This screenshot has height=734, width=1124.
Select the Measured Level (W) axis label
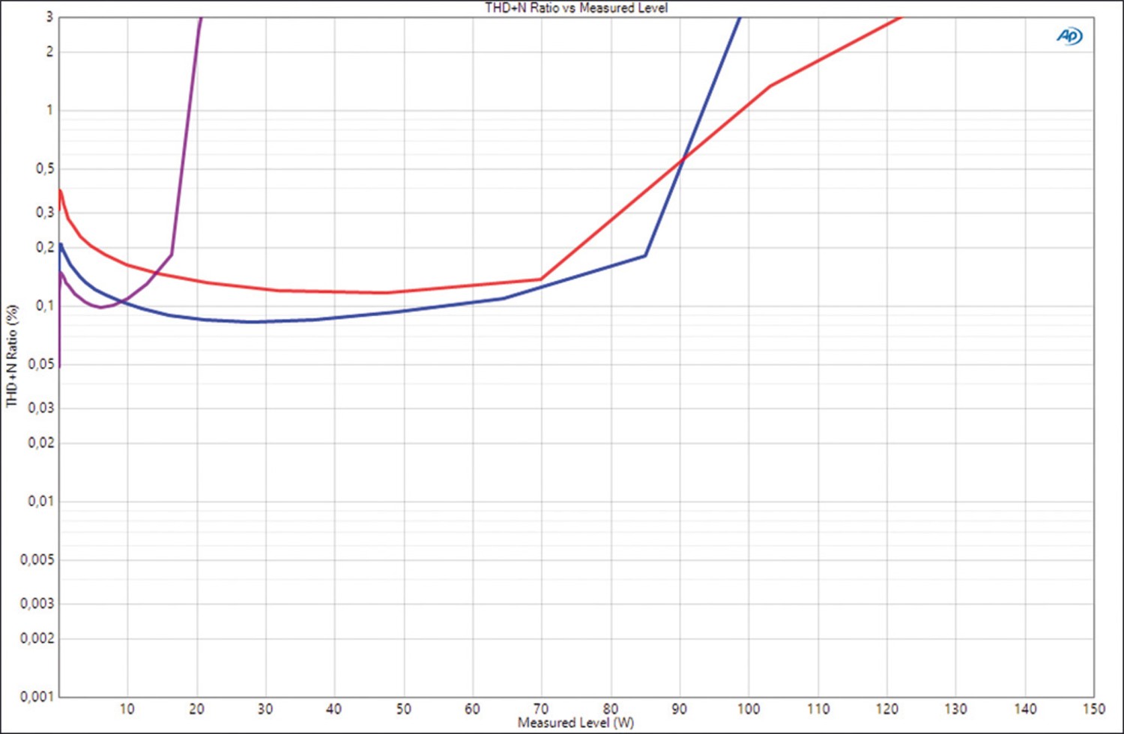575,723
